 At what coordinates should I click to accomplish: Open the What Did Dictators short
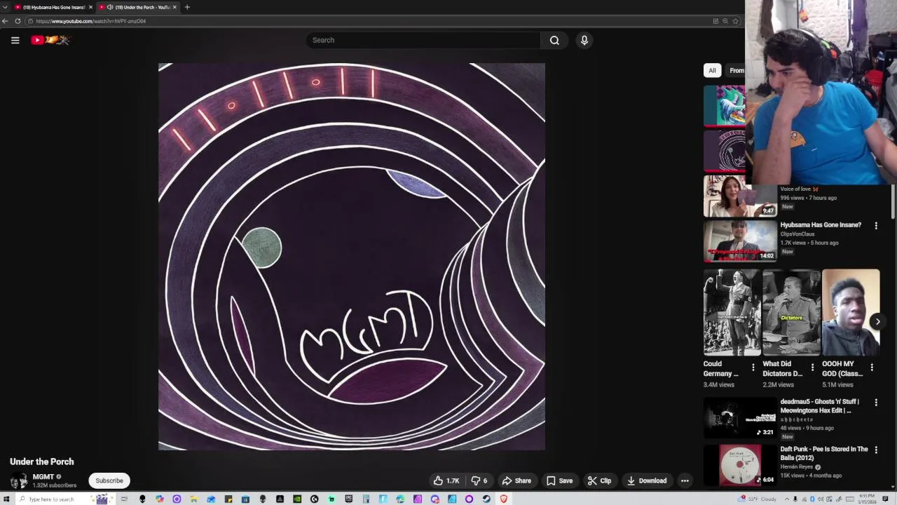coord(791,313)
